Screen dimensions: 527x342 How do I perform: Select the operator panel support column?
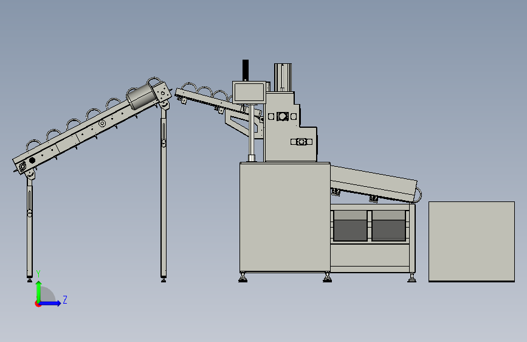point(252,133)
